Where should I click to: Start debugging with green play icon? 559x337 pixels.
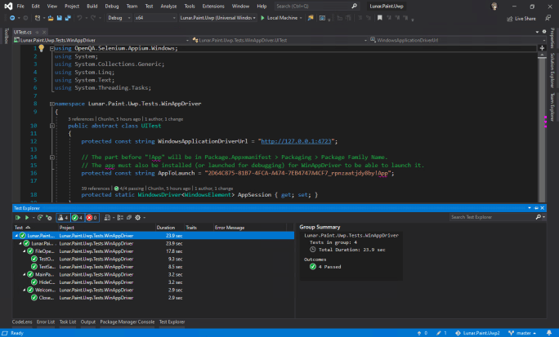(x=262, y=18)
